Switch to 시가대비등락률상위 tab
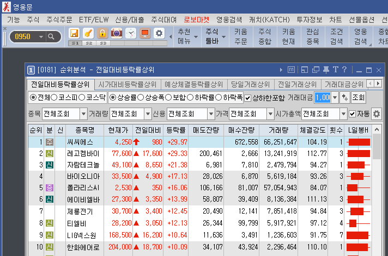Screen dimensions: 388x256 coord(127,85)
